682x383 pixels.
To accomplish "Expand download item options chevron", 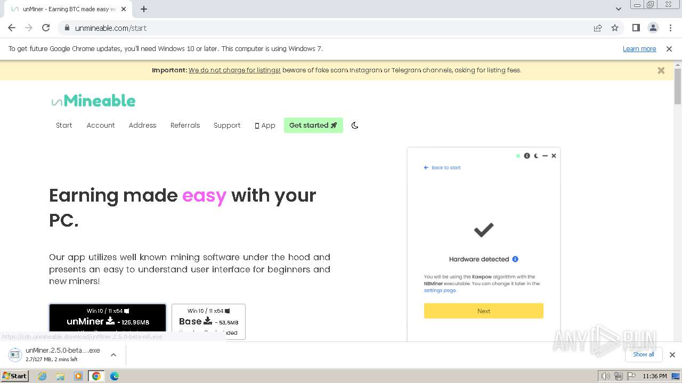I will (x=113, y=355).
